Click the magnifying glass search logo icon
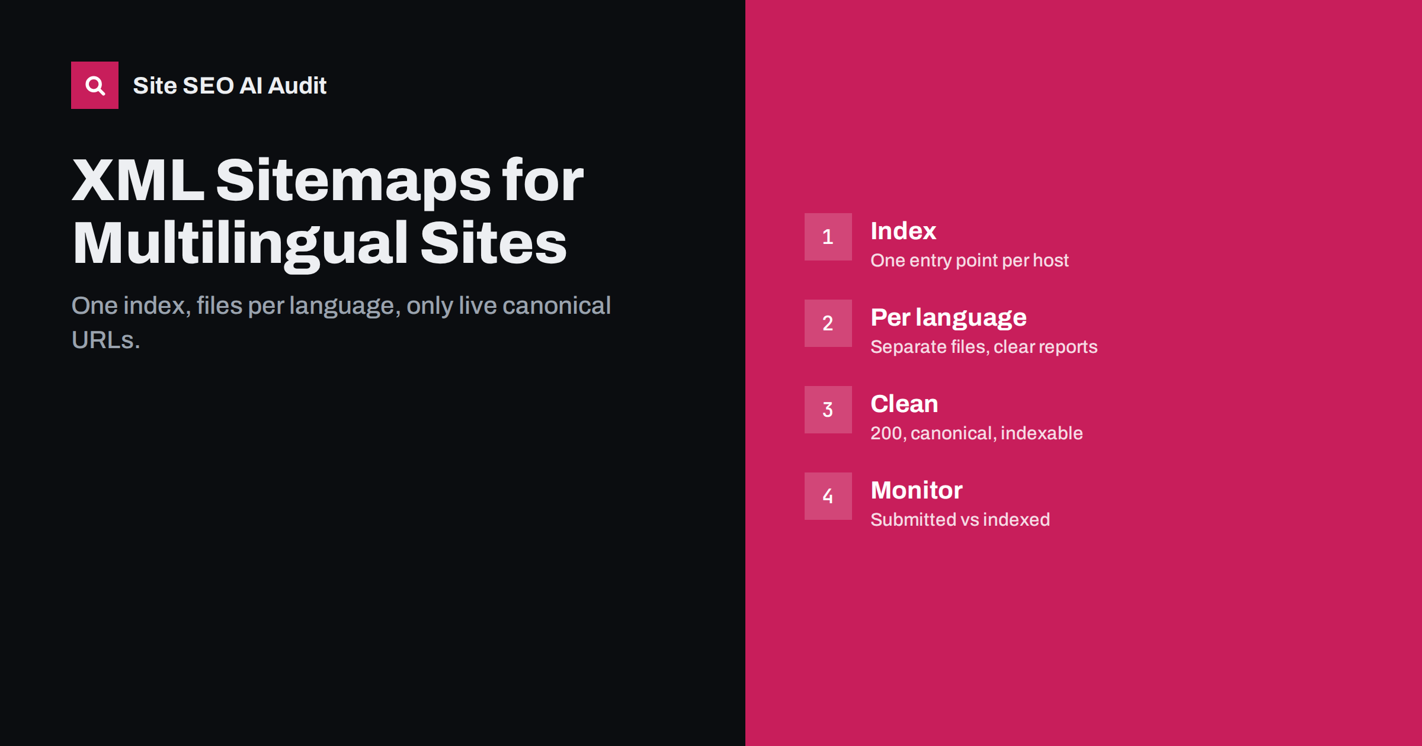 coord(95,85)
